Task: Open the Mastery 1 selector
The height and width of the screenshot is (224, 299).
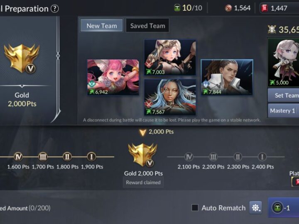Action: [282, 111]
